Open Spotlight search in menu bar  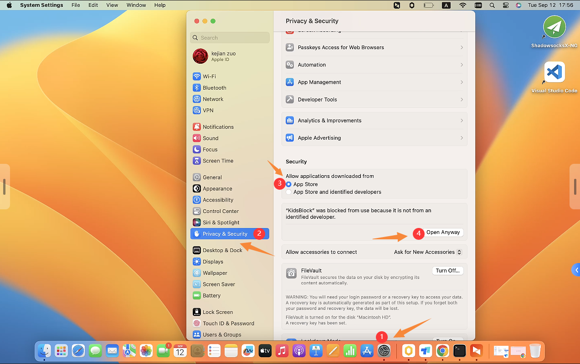[x=492, y=5]
